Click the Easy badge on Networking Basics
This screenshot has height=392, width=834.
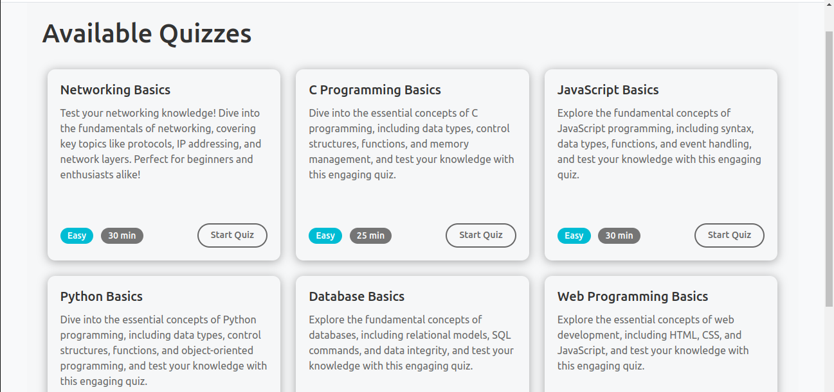coord(77,235)
